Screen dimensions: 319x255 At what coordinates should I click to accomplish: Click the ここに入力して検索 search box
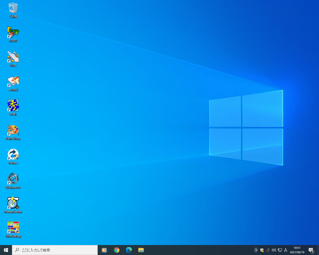[x=55, y=250]
